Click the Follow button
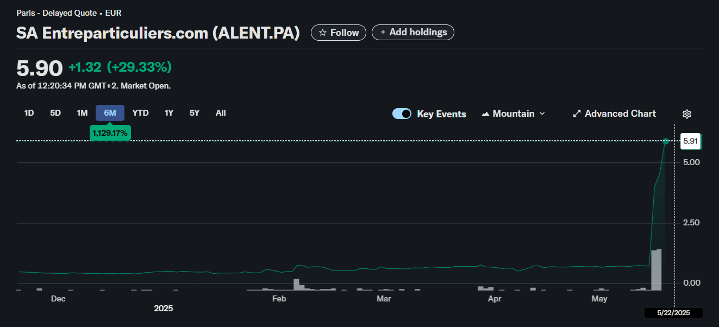This screenshot has width=719, height=327. 338,32
